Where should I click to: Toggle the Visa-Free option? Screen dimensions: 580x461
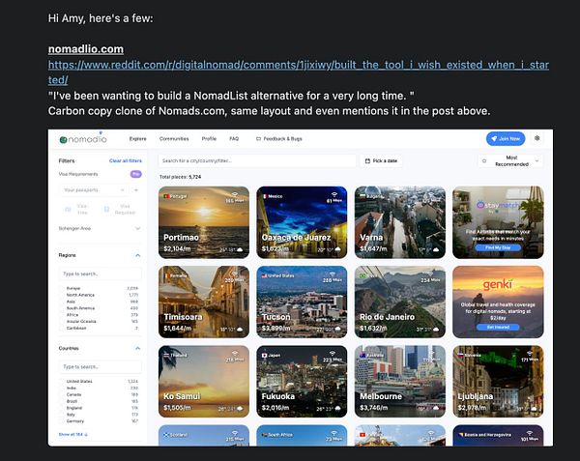click(x=77, y=210)
